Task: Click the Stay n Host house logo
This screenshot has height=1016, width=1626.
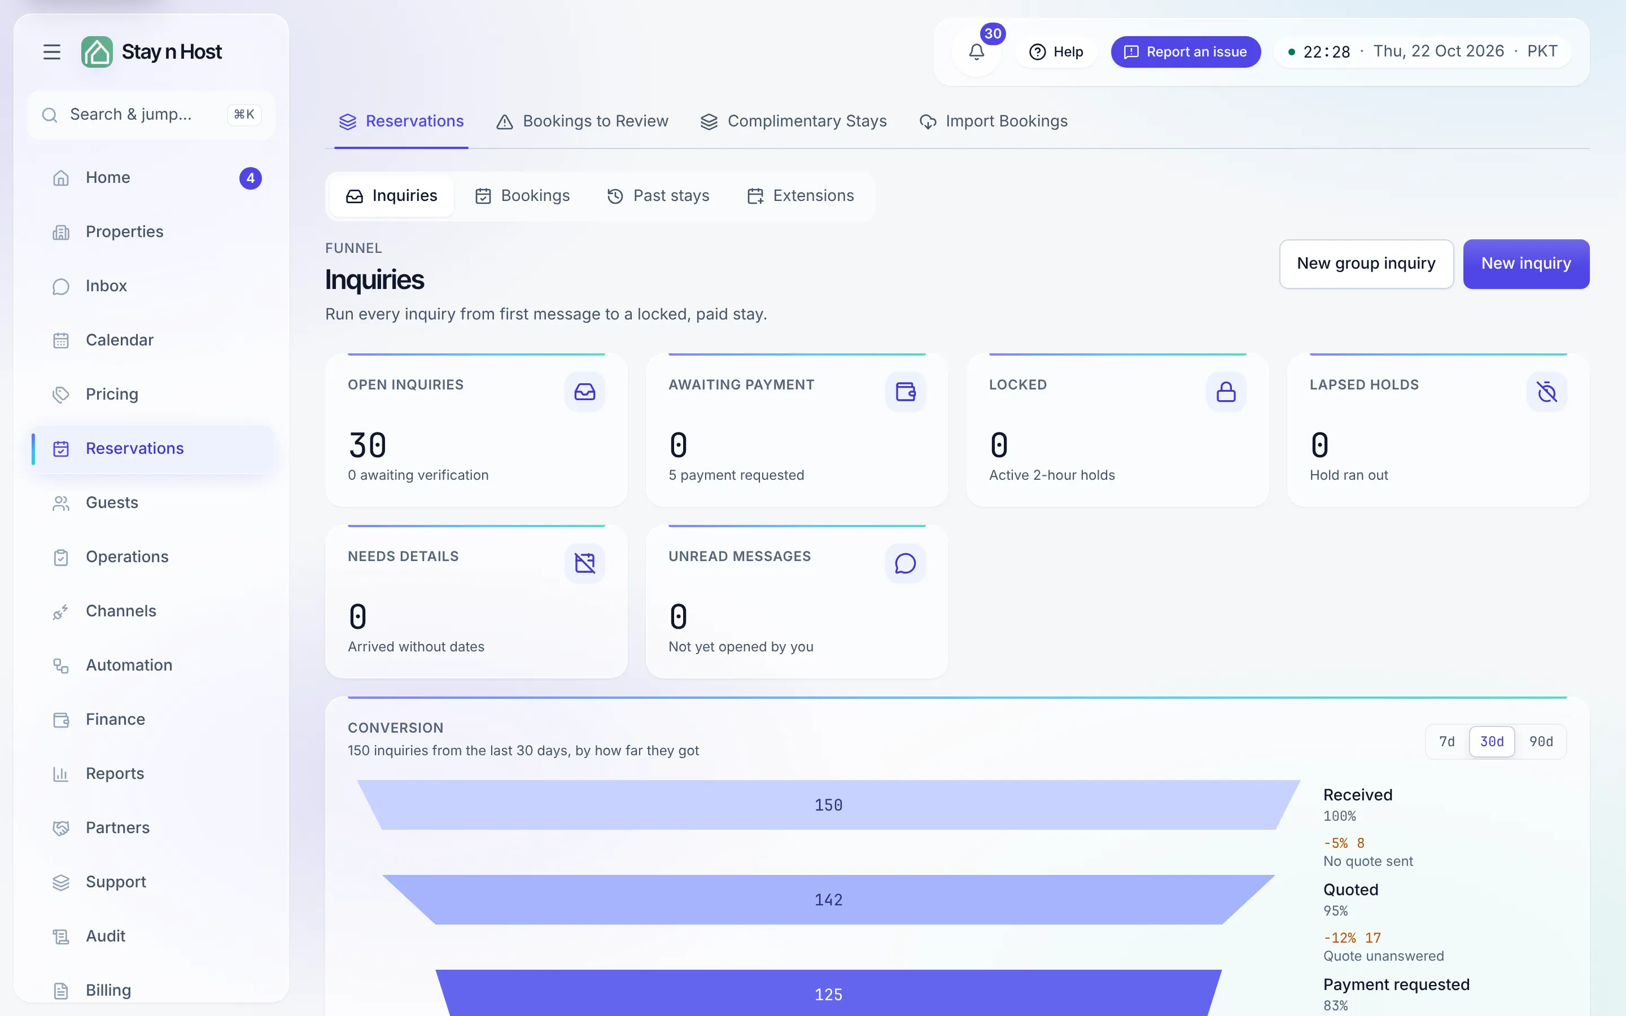Action: pos(97,52)
